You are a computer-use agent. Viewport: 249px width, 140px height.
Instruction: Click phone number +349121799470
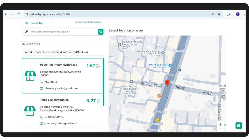click(54, 117)
